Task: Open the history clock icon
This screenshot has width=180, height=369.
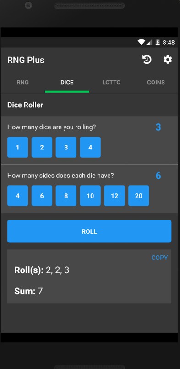Action: (147, 60)
